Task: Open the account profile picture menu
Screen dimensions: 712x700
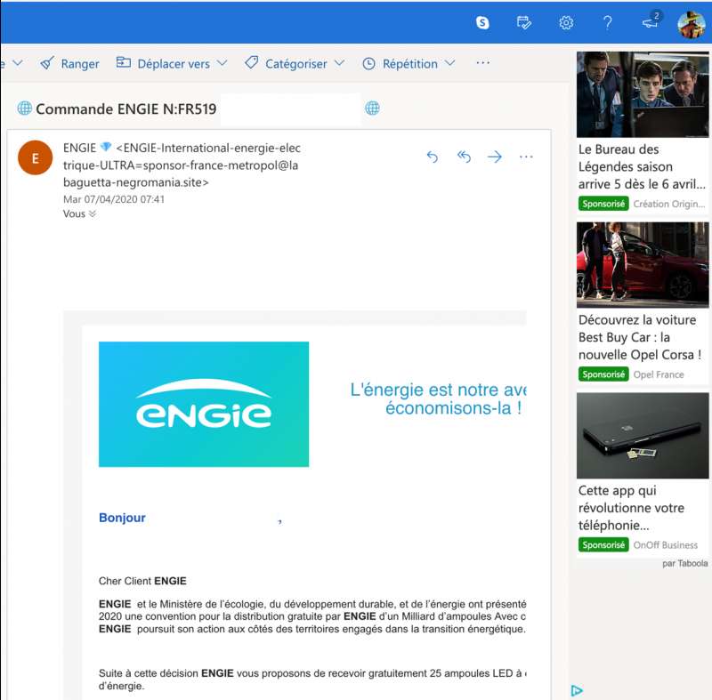Action: point(691,25)
